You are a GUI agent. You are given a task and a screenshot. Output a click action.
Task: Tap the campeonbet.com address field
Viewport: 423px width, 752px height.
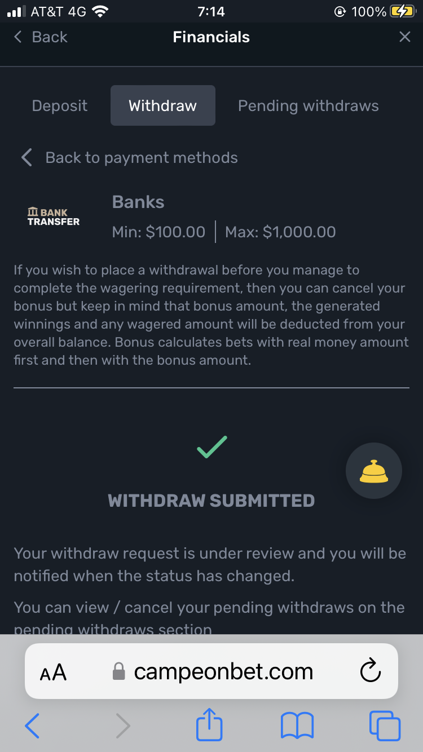click(x=223, y=671)
